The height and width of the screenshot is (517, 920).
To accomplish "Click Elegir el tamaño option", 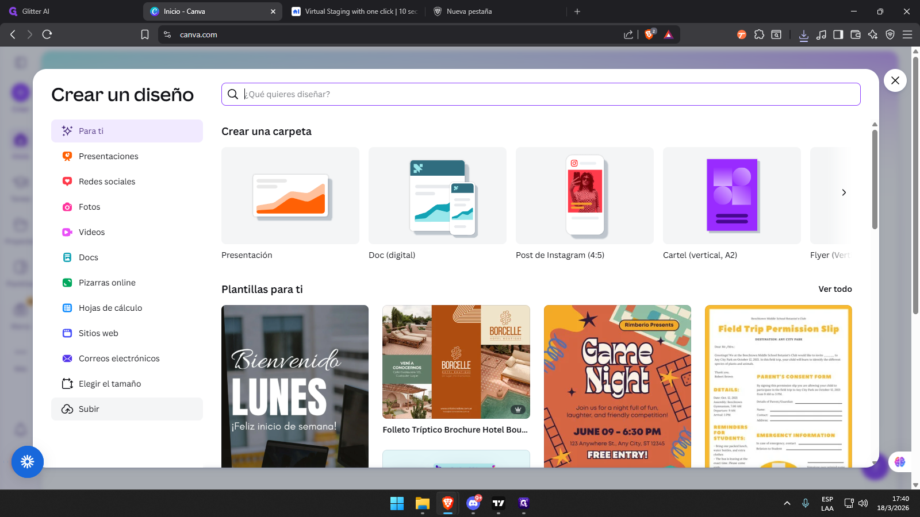I will pos(109,384).
